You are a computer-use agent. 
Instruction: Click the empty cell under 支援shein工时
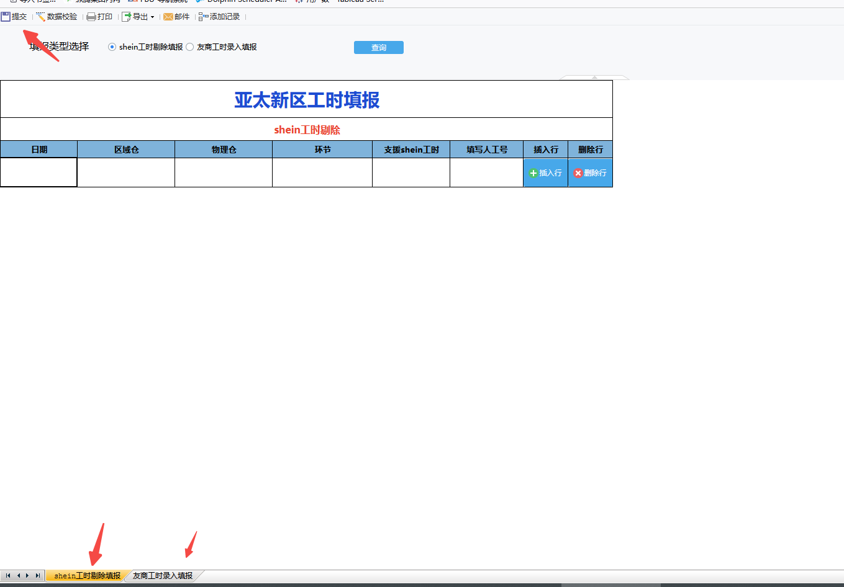point(411,173)
